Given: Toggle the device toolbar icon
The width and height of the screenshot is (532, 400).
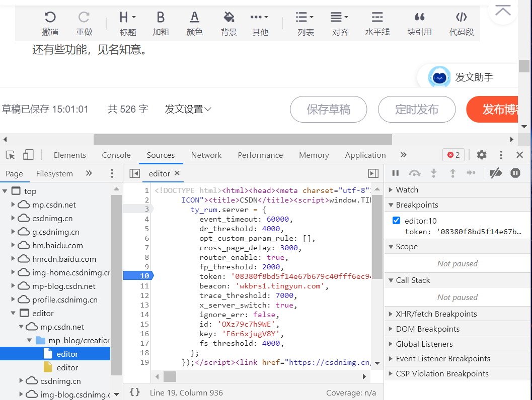Looking at the screenshot, I should coord(28,155).
